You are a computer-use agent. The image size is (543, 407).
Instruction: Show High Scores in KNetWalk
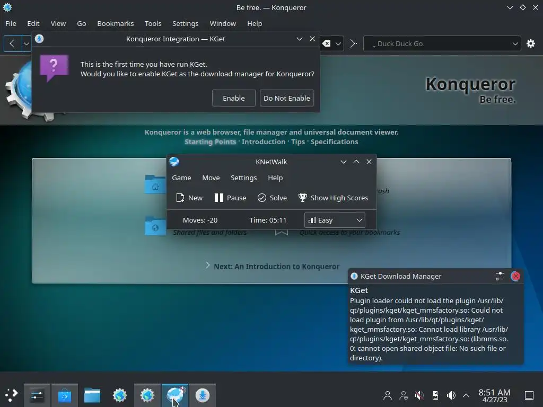pyautogui.click(x=333, y=198)
